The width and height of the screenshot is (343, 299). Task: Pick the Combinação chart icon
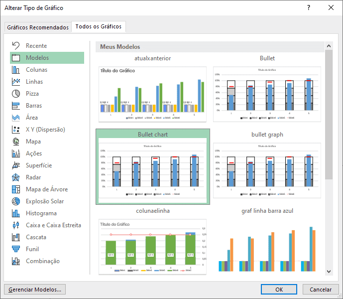16,261
